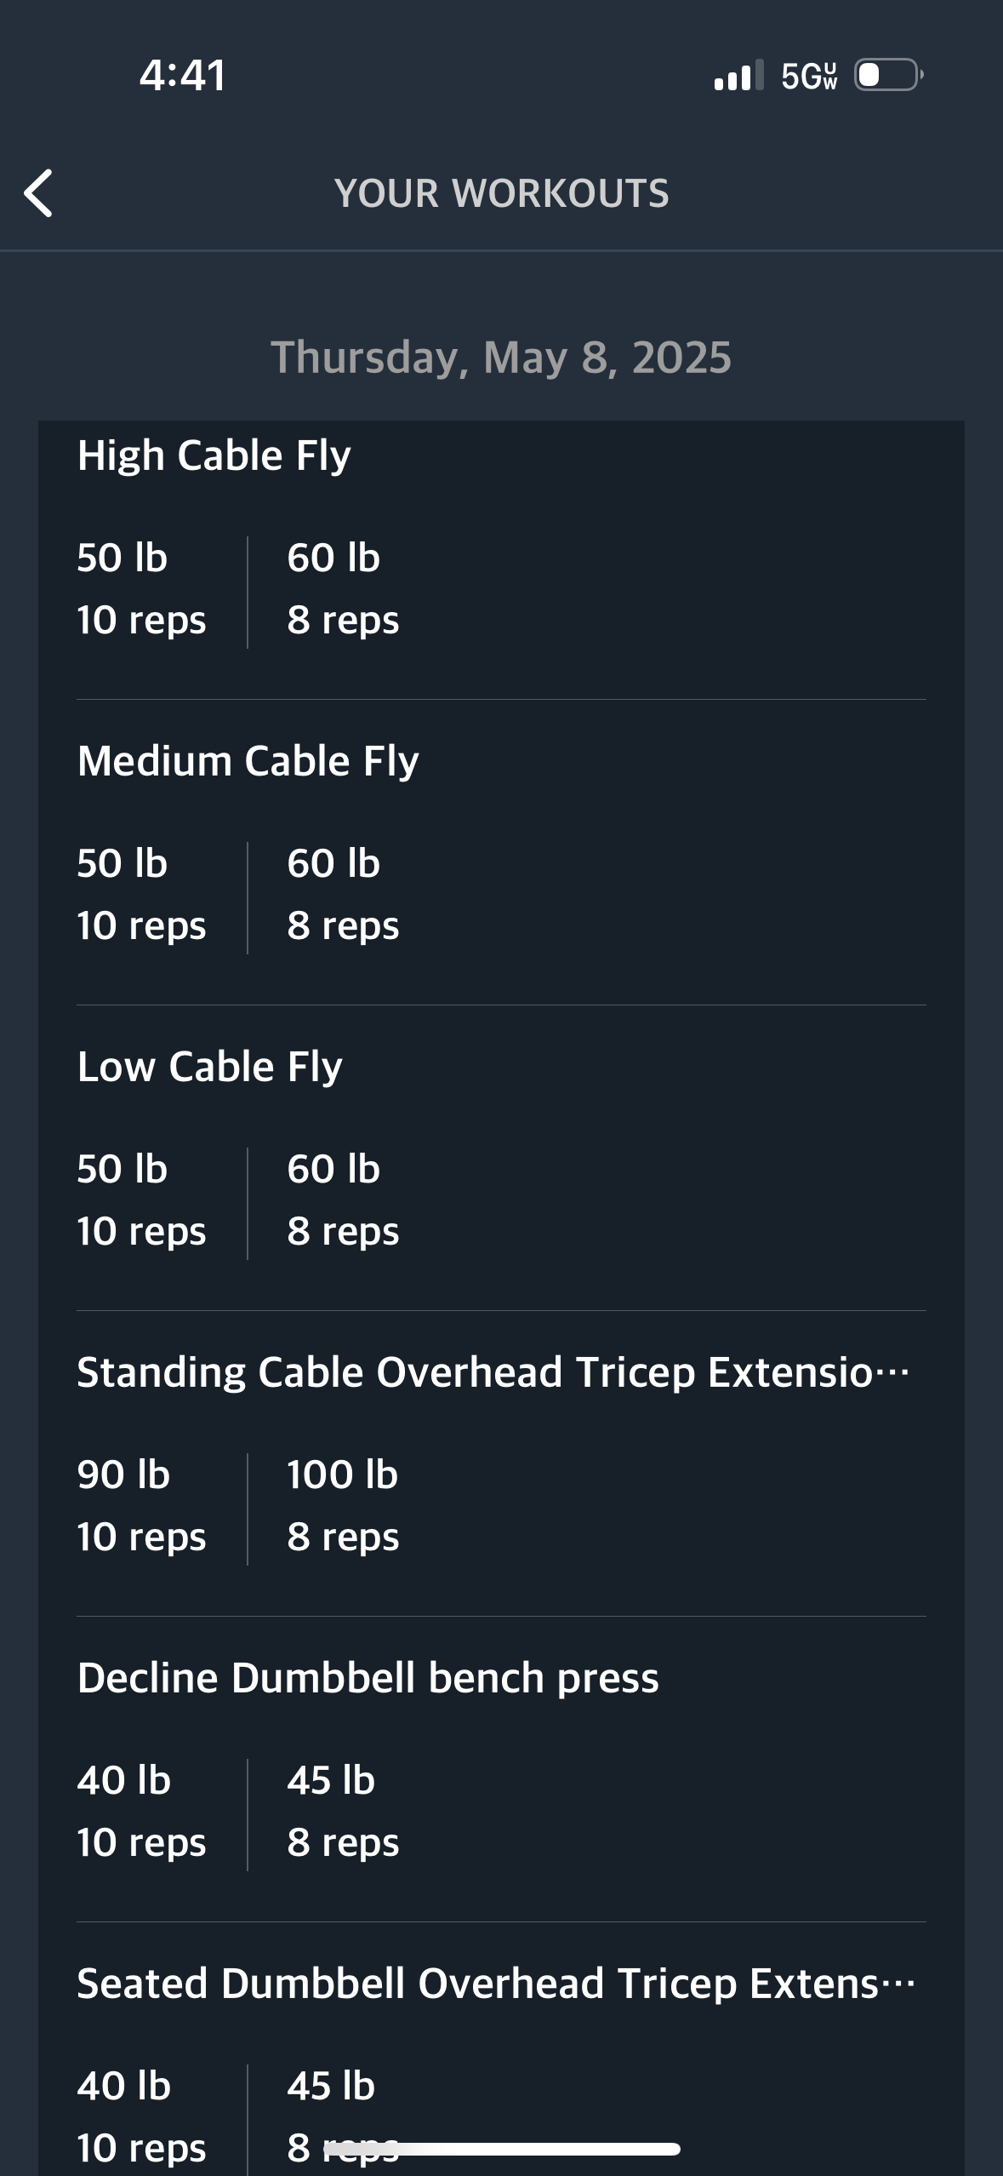Select the 90 lb tricep extension set
This screenshot has width=1003, height=2176.
(141, 1506)
